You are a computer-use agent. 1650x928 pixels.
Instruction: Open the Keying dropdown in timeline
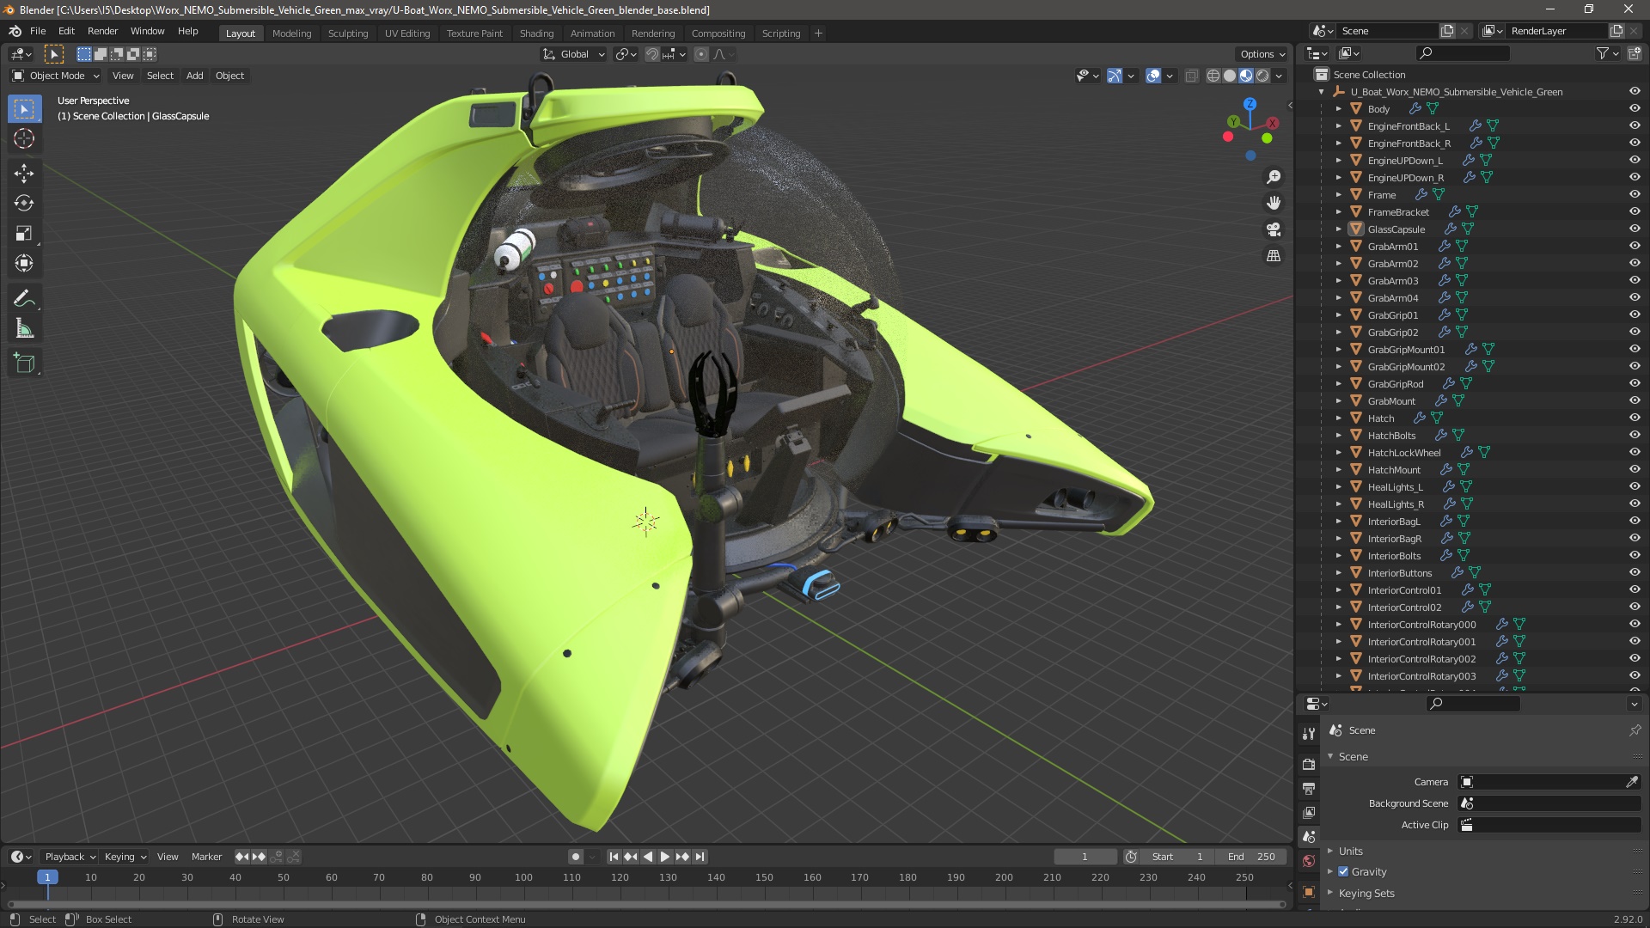point(125,857)
